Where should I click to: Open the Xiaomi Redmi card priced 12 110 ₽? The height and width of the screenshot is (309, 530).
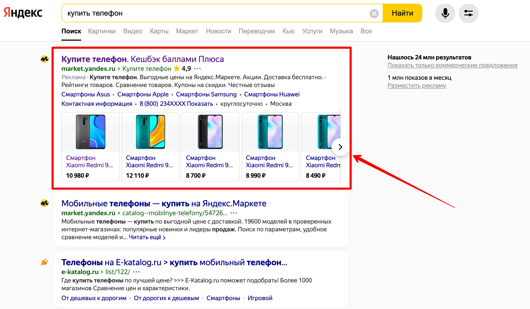coord(150,147)
